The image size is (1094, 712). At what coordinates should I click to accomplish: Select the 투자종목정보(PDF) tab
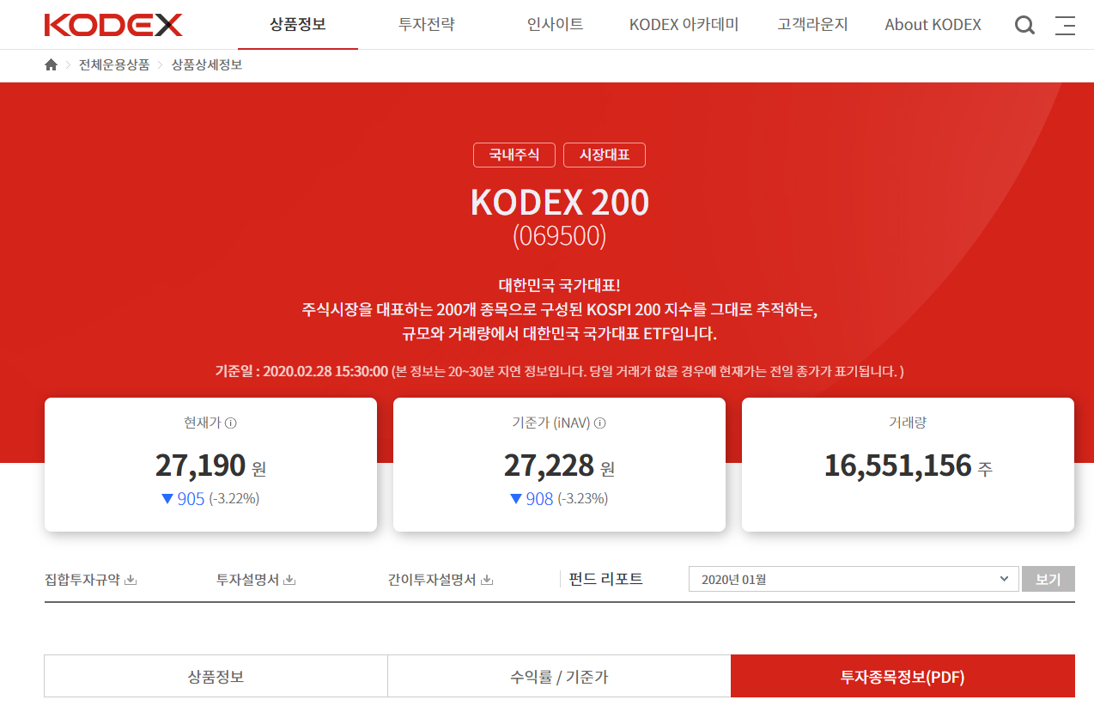(x=903, y=677)
